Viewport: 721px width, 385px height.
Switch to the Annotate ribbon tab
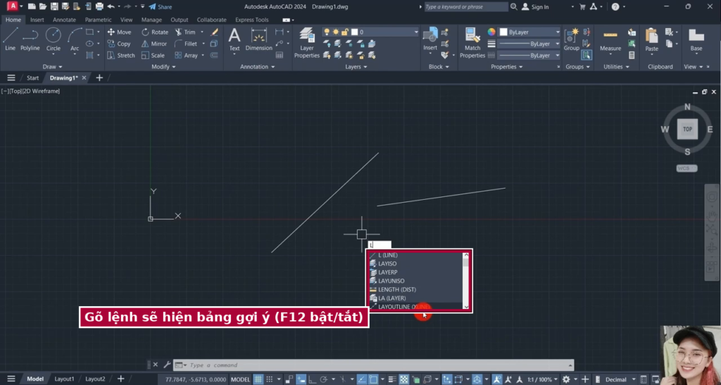pyautogui.click(x=64, y=20)
